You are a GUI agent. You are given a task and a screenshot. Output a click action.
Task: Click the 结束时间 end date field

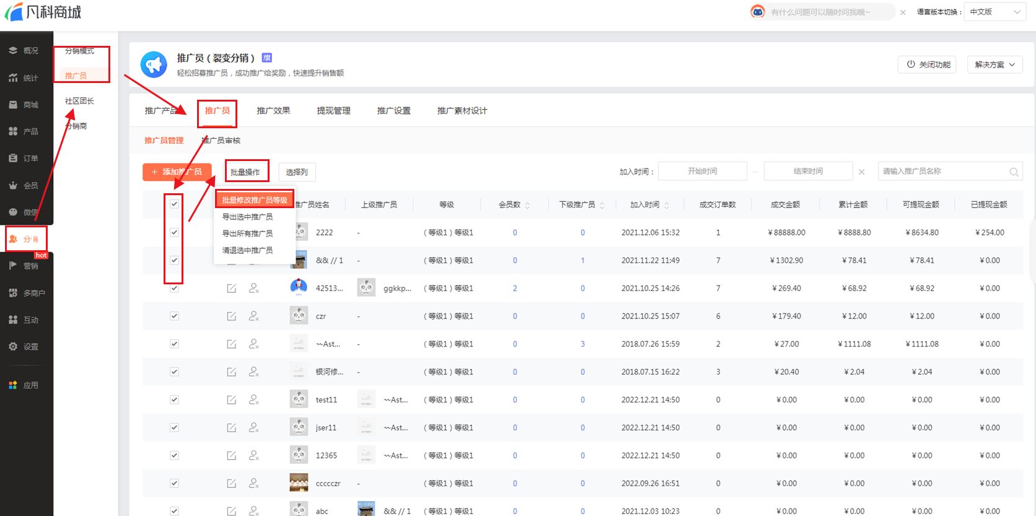pos(809,172)
